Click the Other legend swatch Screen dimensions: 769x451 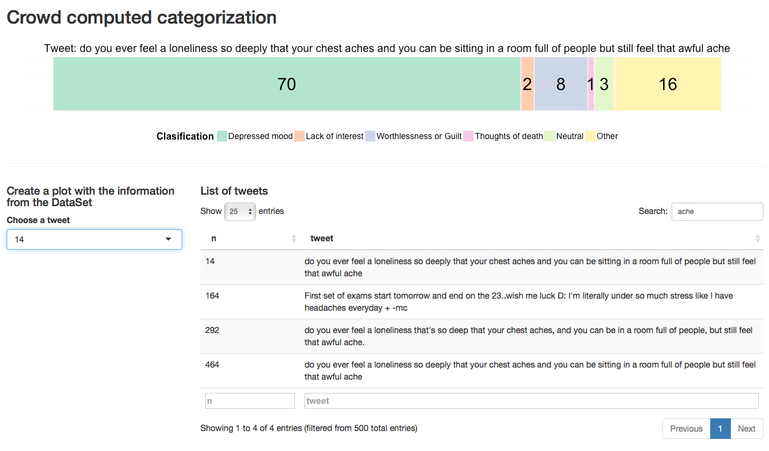(x=590, y=136)
